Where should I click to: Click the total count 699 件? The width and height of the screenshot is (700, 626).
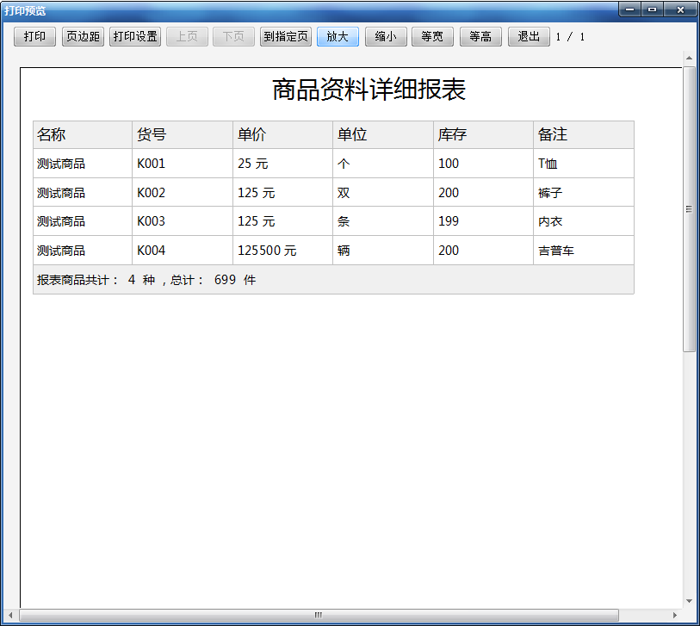[x=235, y=280]
